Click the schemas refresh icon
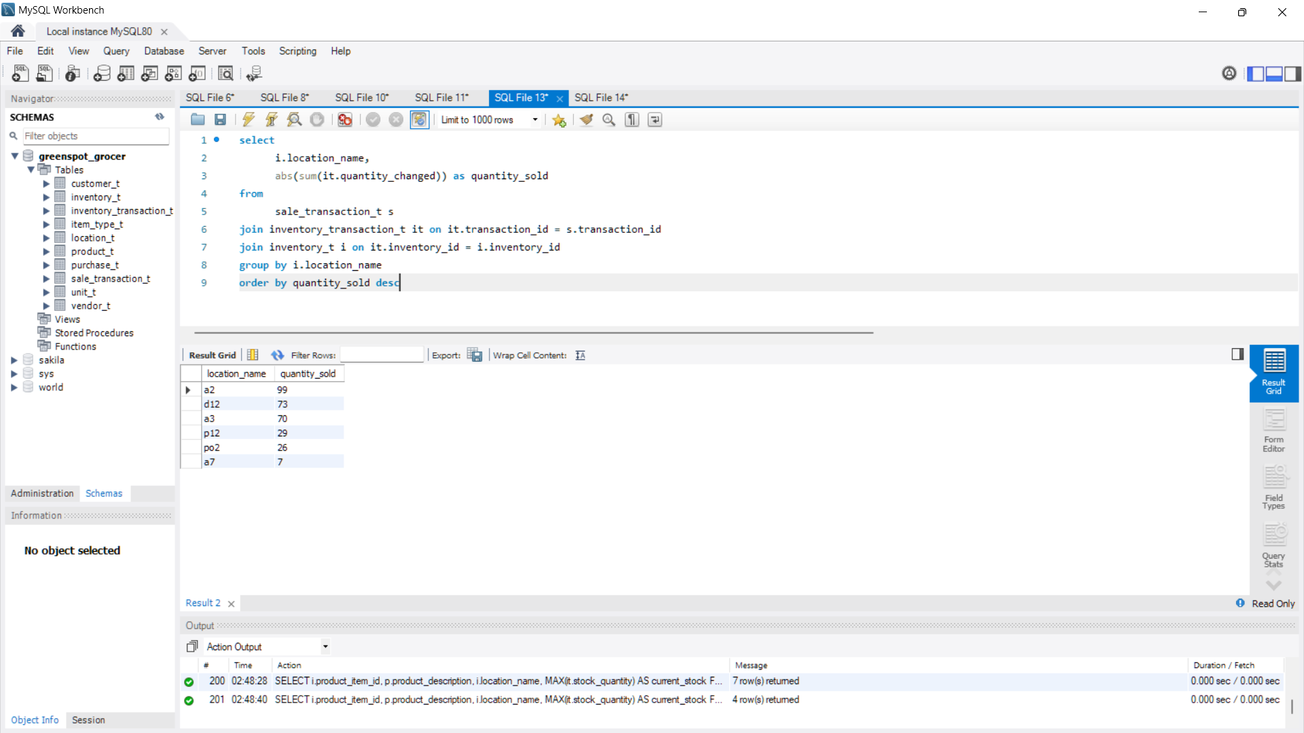This screenshot has width=1304, height=733. [160, 117]
